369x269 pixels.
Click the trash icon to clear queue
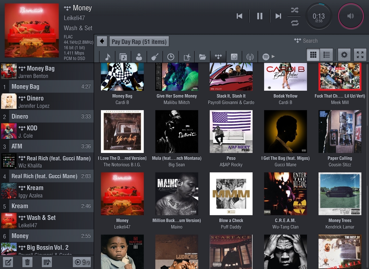point(27,262)
